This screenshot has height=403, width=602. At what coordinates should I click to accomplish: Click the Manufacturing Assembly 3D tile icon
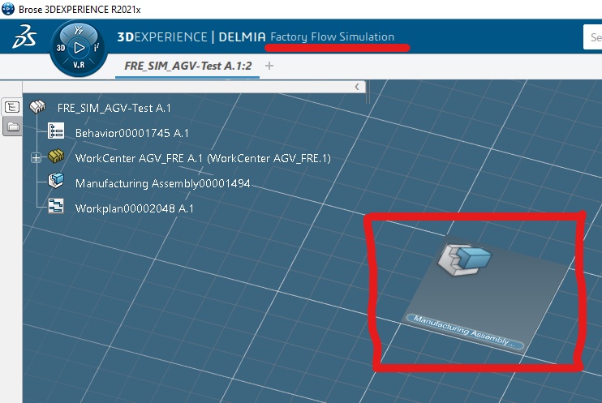click(x=465, y=259)
